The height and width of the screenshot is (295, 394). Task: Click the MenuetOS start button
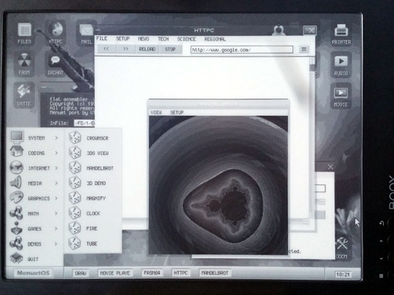click(x=33, y=273)
